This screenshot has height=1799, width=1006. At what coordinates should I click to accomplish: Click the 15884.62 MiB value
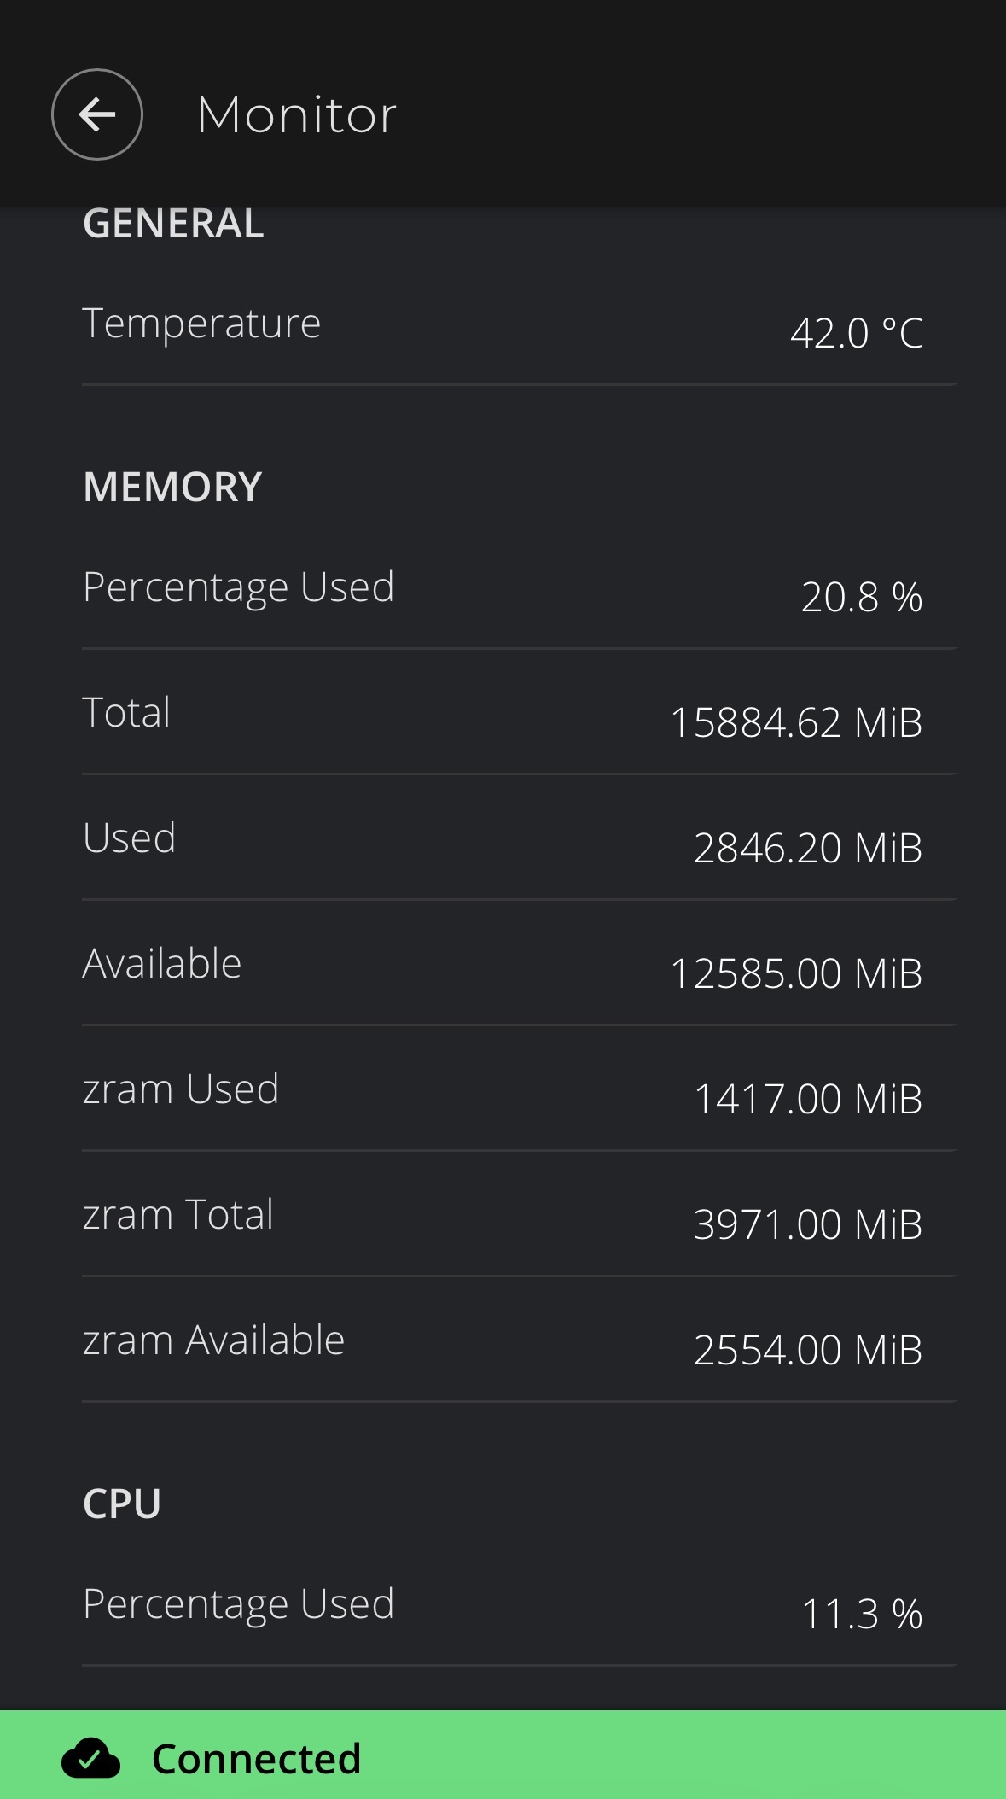tap(795, 722)
